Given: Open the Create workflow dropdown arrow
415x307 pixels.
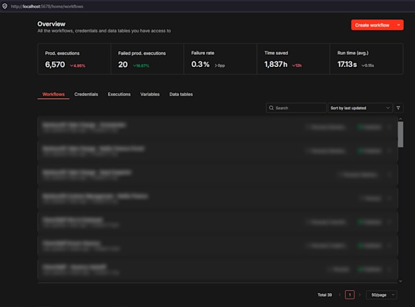Looking at the screenshot, I should [x=399, y=25].
